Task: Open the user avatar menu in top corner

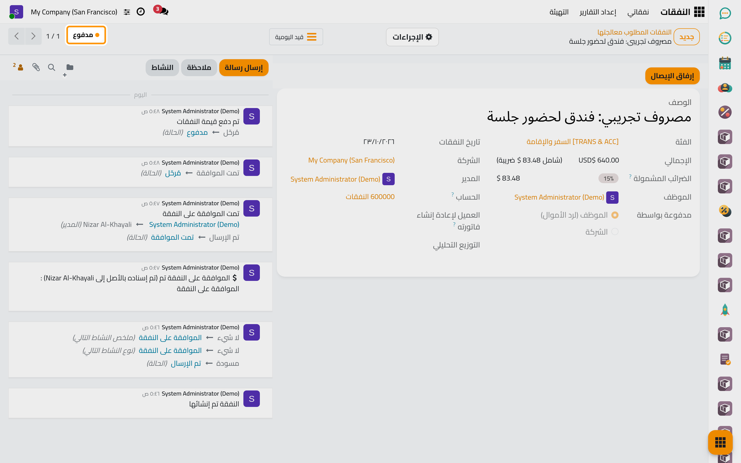Action: [16, 12]
